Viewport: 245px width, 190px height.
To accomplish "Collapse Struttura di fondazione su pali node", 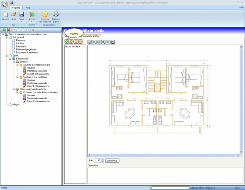I will point(17,65).
